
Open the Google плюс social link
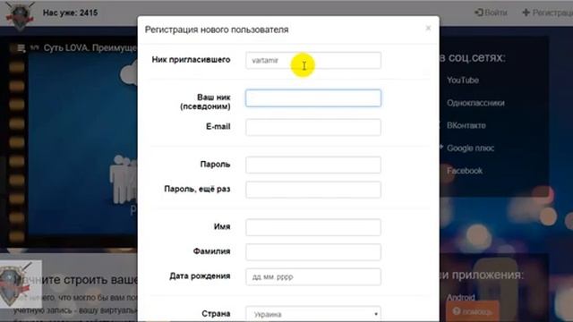(470, 148)
